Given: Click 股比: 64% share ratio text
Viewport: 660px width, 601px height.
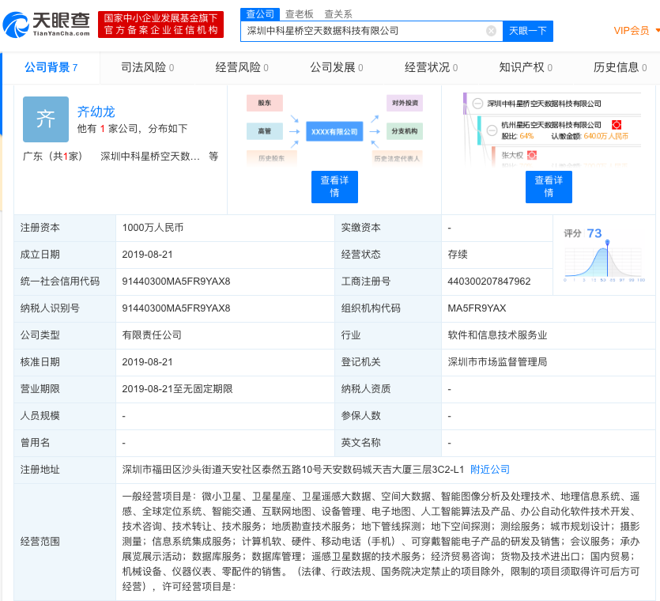Looking at the screenshot, I should click(518, 136).
